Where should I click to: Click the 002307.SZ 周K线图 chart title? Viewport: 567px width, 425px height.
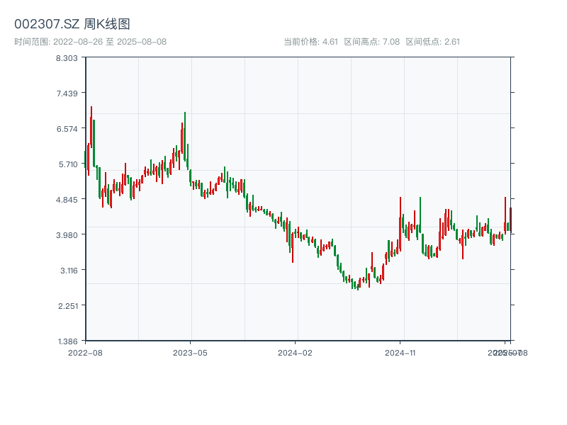[72, 25]
